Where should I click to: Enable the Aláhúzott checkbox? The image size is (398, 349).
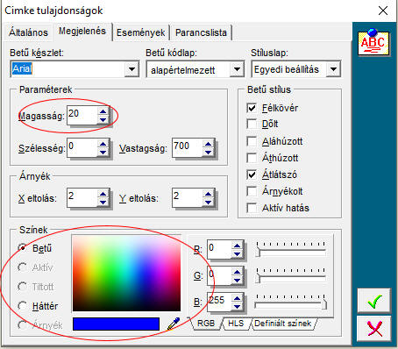[252, 141]
